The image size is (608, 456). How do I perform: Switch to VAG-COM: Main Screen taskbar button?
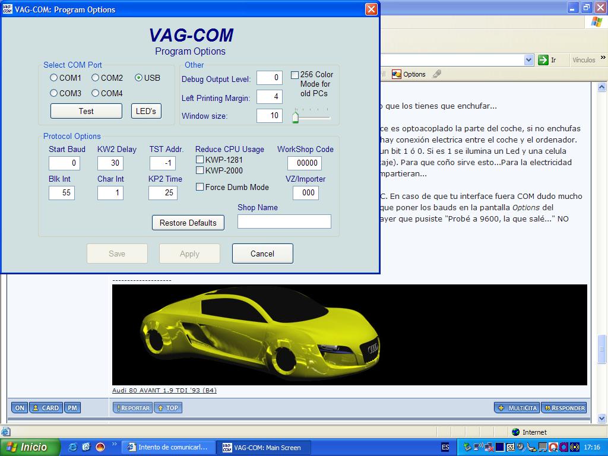click(x=264, y=447)
